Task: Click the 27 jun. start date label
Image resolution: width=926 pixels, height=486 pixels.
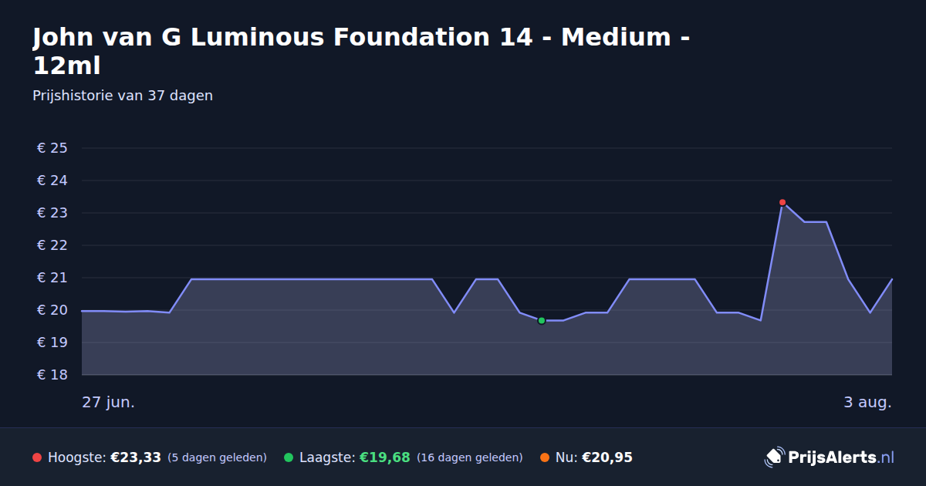Action: (109, 403)
